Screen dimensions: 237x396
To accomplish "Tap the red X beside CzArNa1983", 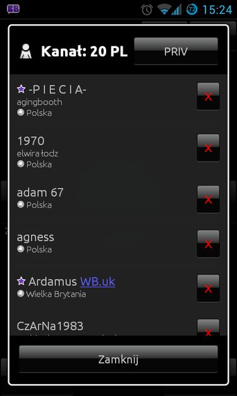I will pos(208,328).
